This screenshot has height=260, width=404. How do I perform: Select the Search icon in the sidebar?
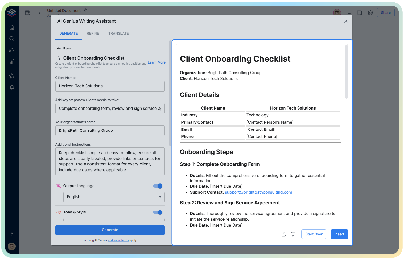click(x=12, y=38)
